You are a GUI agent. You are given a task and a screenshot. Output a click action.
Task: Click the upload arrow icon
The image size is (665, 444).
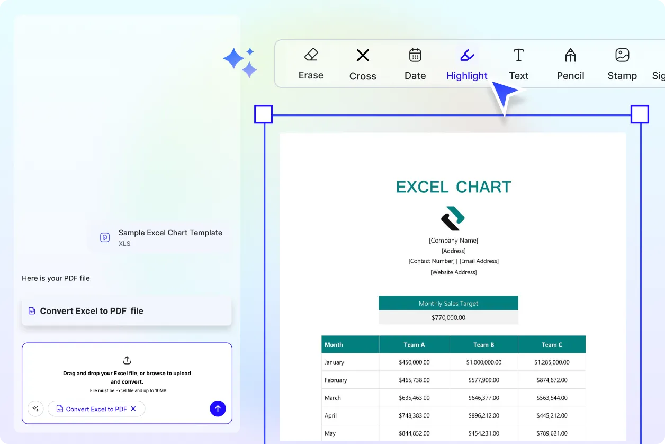pyautogui.click(x=218, y=409)
